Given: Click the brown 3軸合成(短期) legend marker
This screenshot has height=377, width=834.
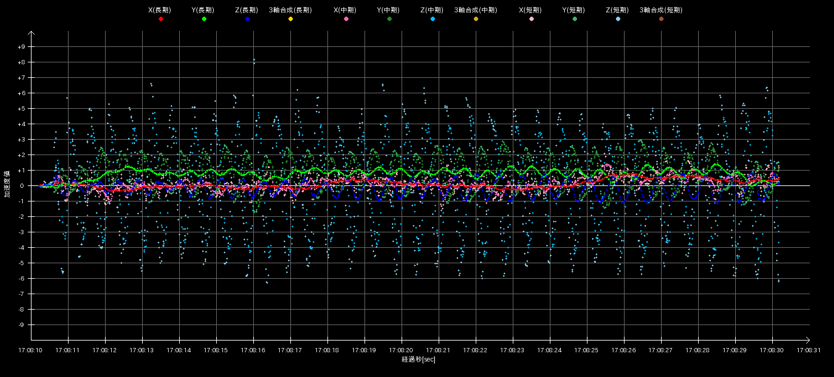Looking at the screenshot, I should point(661,19).
